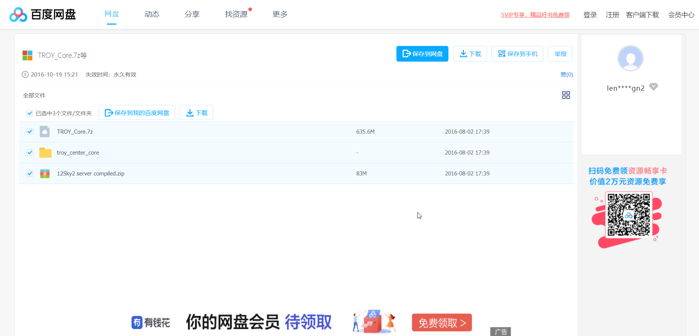This screenshot has height=336, width=699.
Task: Click the diamond membership badge icon
Action: pos(653,87)
